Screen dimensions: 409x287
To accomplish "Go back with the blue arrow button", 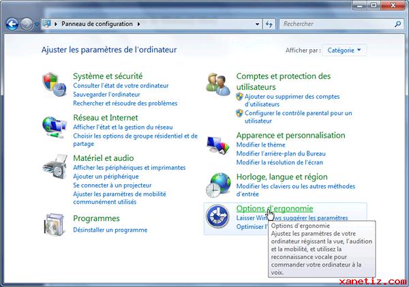I will click(x=12, y=25).
